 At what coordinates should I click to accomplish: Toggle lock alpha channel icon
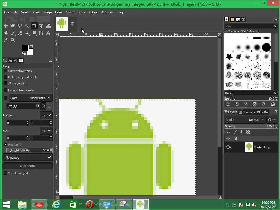click(248, 132)
